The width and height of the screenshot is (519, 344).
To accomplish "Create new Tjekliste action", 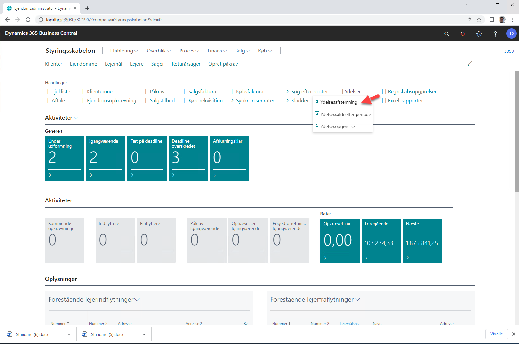I will [x=60, y=92].
